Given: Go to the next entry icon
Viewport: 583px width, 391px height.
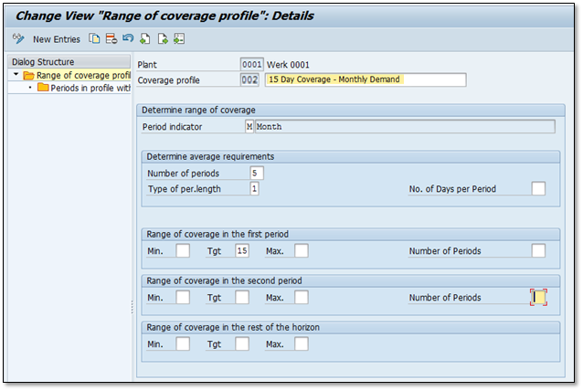Looking at the screenshot, I should click(162, 39).
